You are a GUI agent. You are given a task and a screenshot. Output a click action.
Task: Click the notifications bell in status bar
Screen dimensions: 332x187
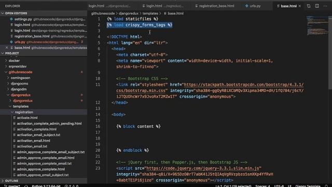326,186
